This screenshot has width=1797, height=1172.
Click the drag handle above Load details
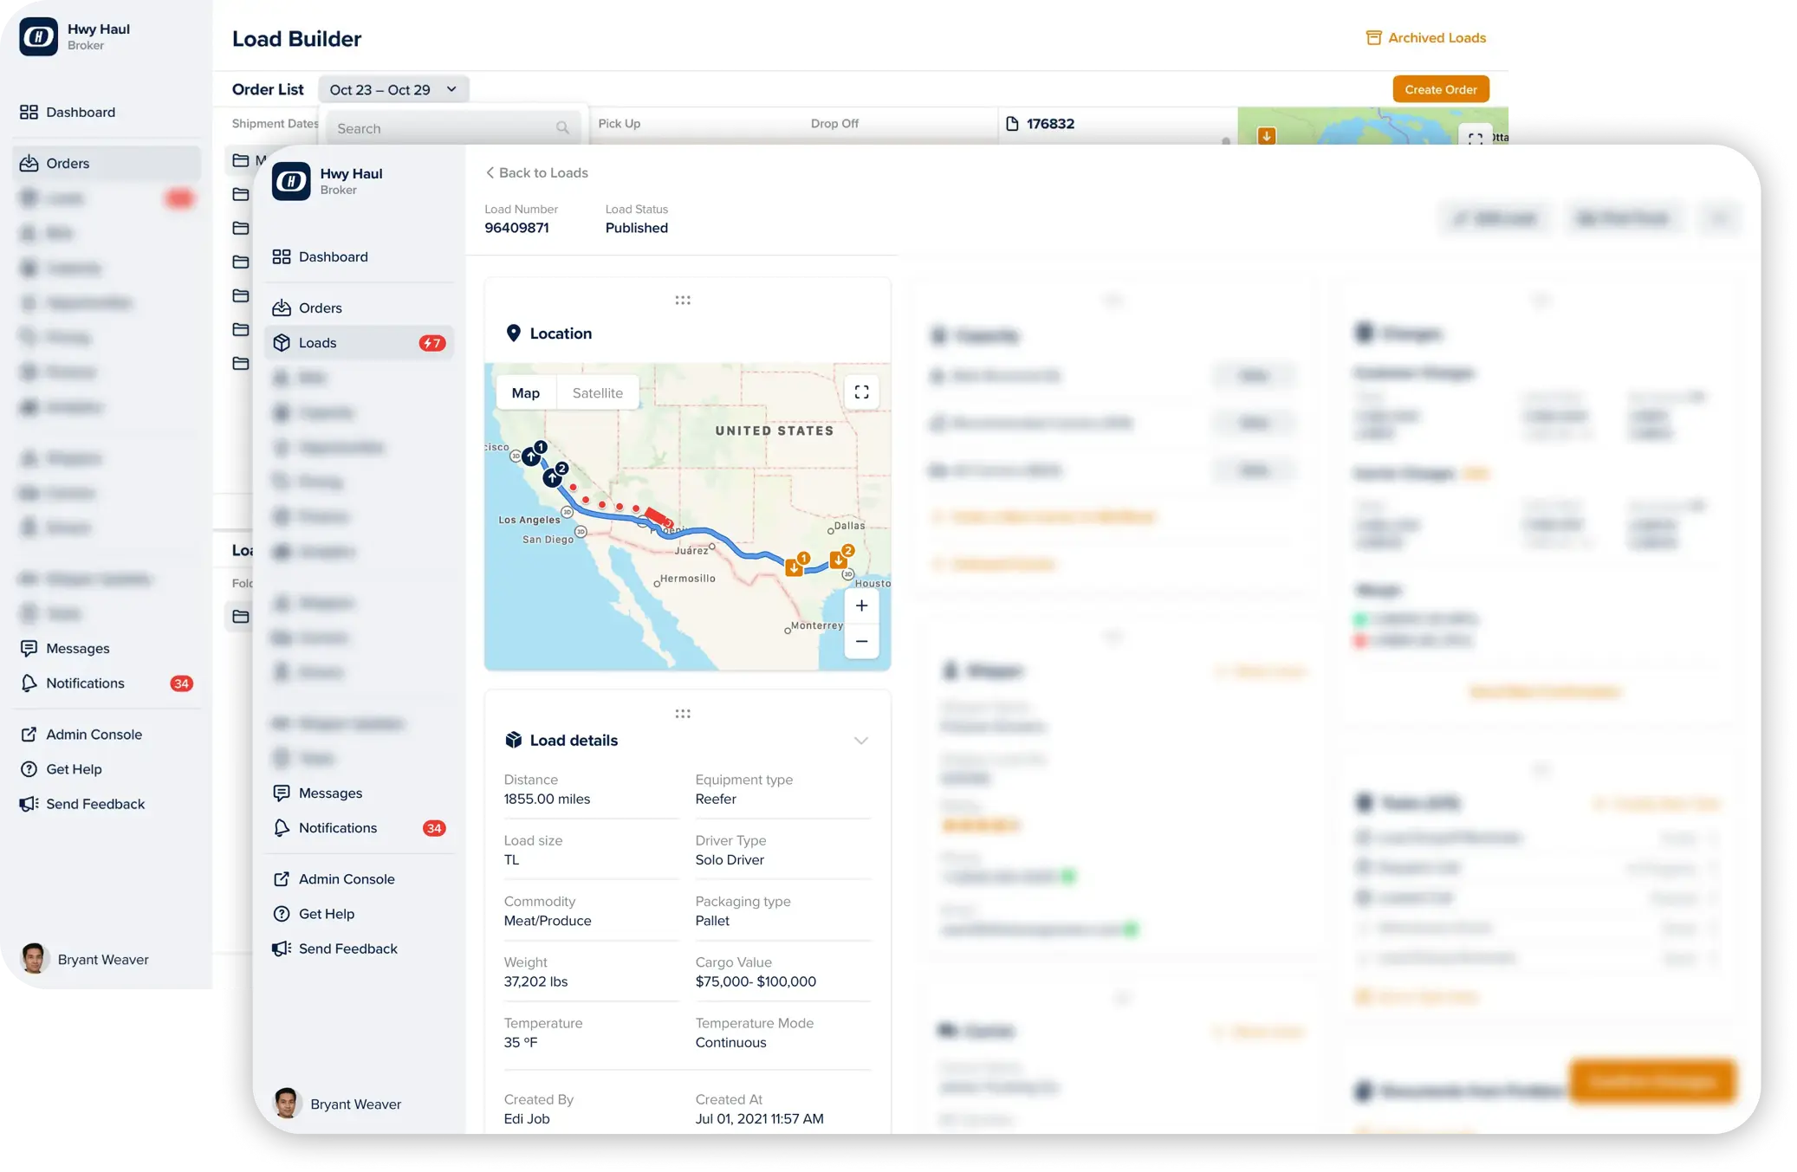683,714
